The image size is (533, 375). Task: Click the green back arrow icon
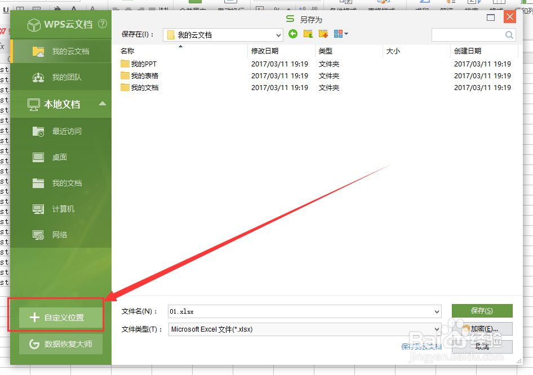(293, 34)
